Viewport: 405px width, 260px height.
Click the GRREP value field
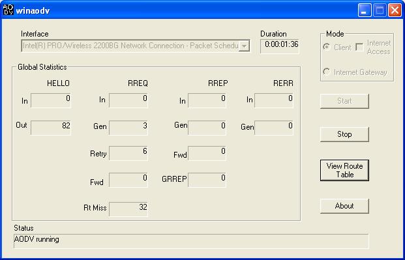(207, 180)
